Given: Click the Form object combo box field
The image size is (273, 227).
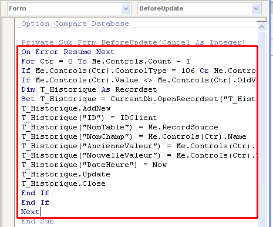Looking at the screenshot, I should [69, 9].
